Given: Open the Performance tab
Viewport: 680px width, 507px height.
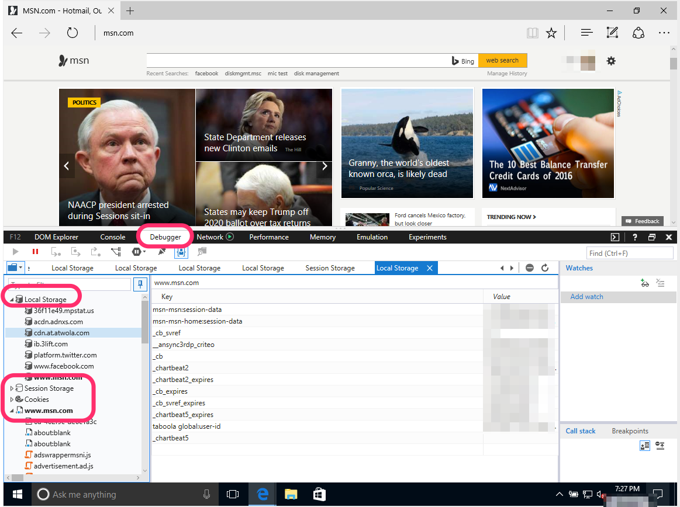Looking at the screenshot, I should pos(269,237).
